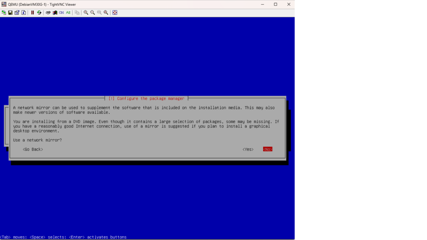Screen dimensions: 427x240
Task: Open the Connection Options icon
Action: click(x=17, y=12)
